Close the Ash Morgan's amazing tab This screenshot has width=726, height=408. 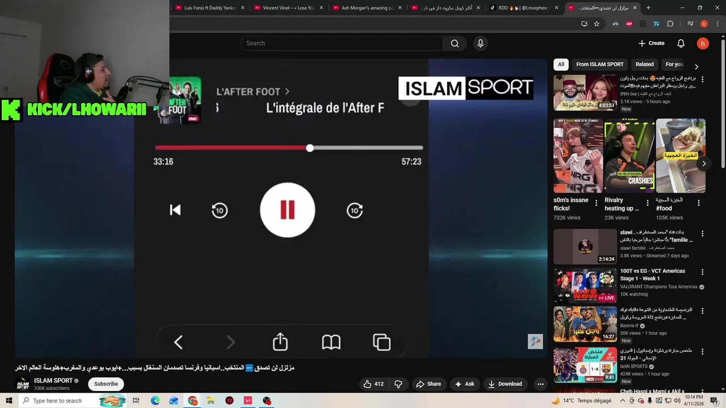(400, 8)
